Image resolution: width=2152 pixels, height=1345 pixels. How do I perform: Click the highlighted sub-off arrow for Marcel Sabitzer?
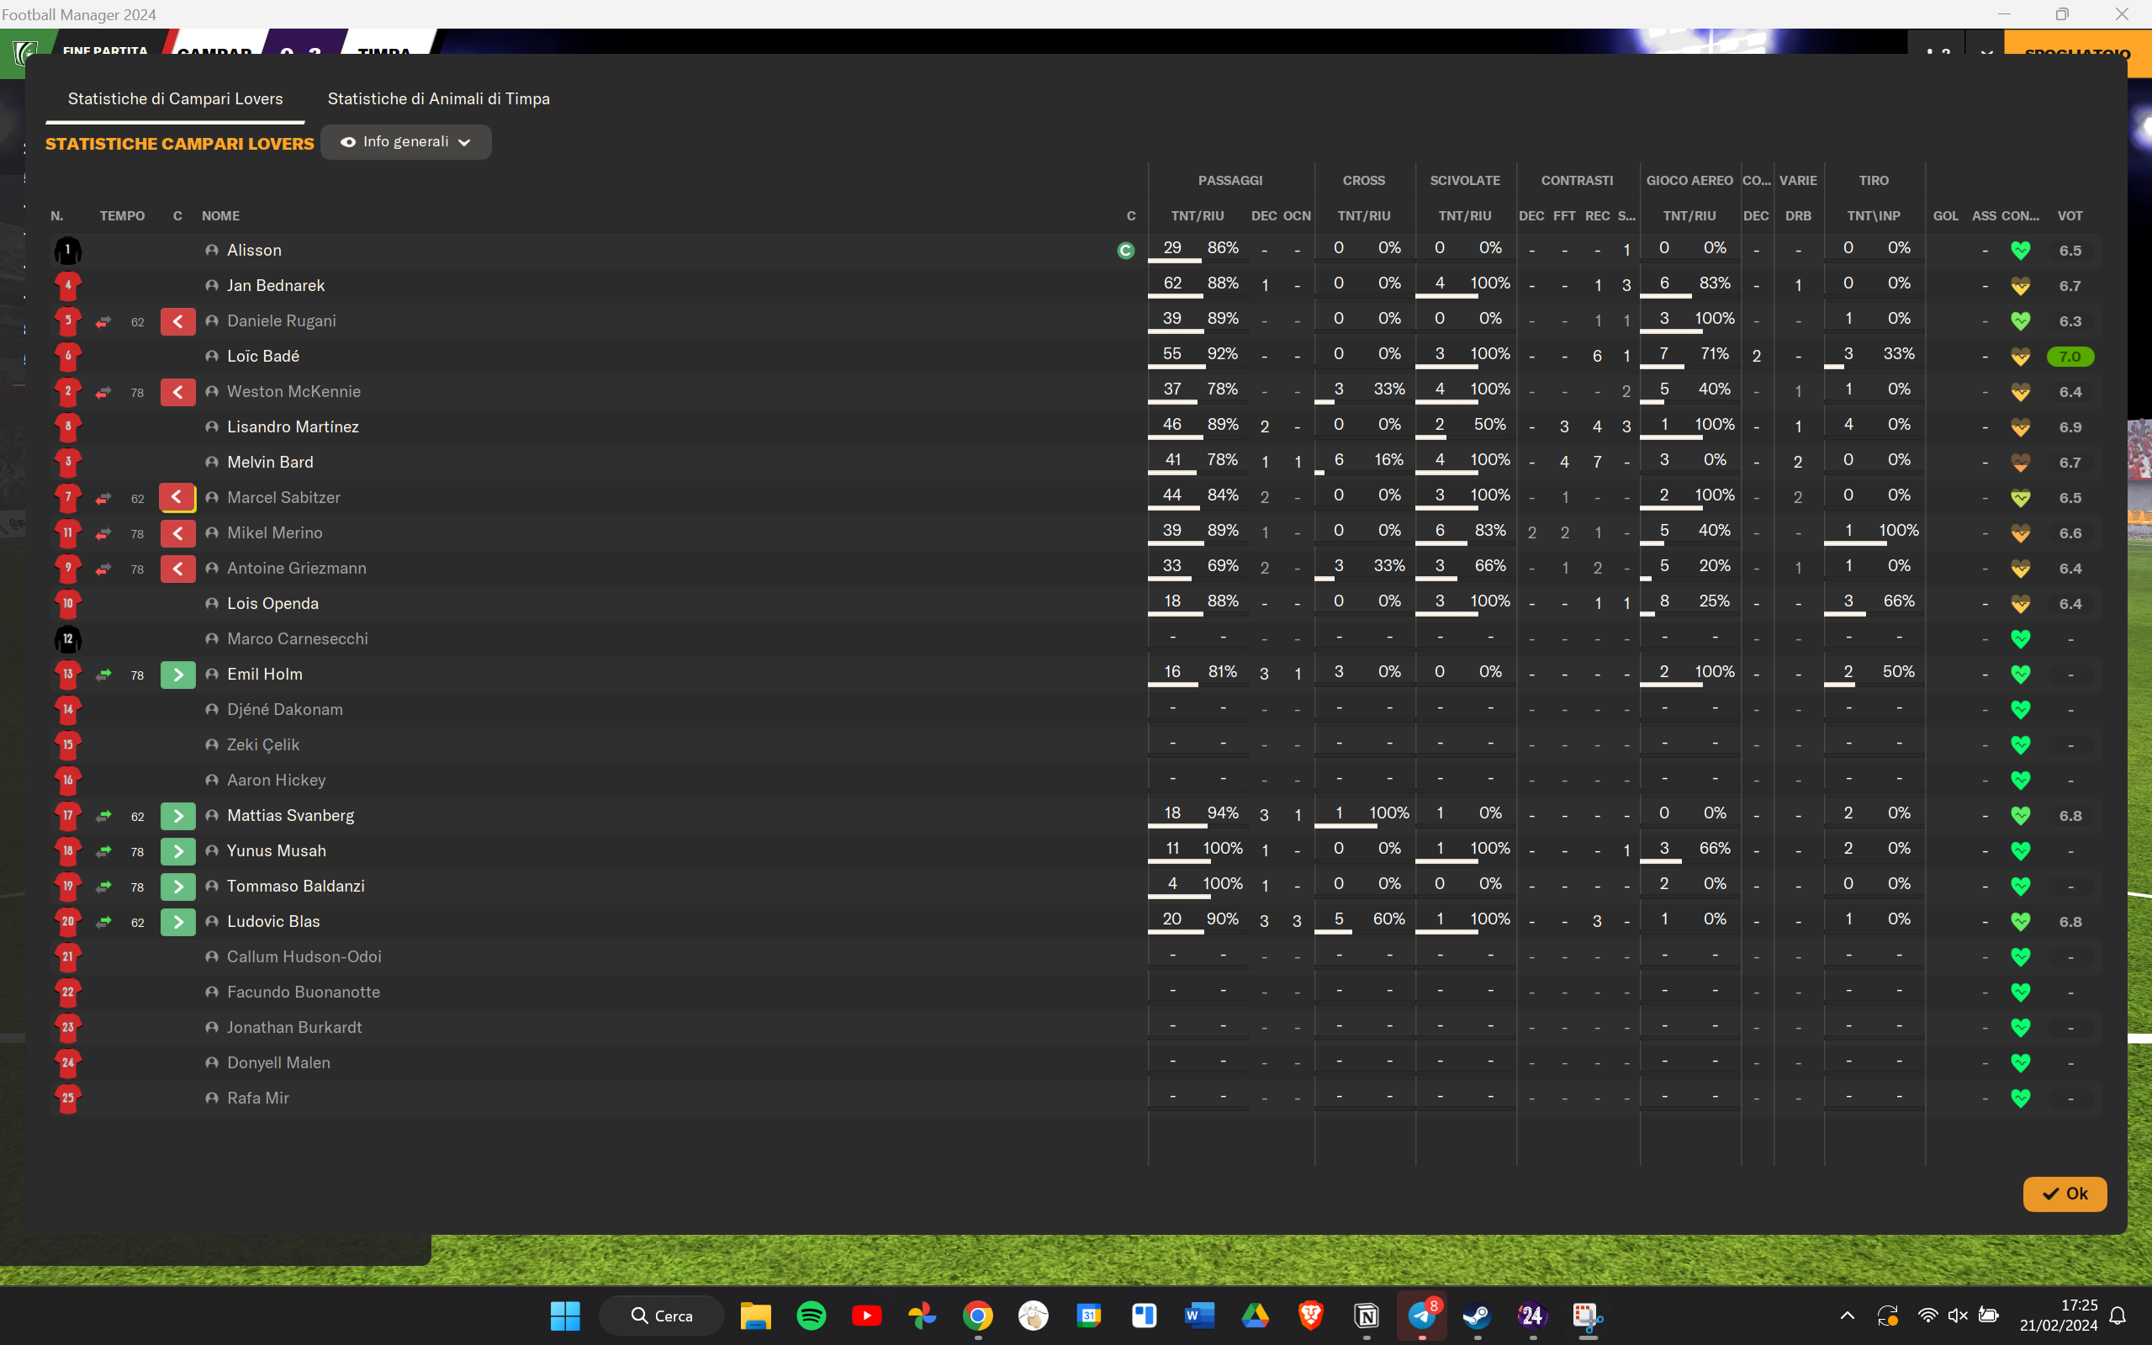coord(177,497)
